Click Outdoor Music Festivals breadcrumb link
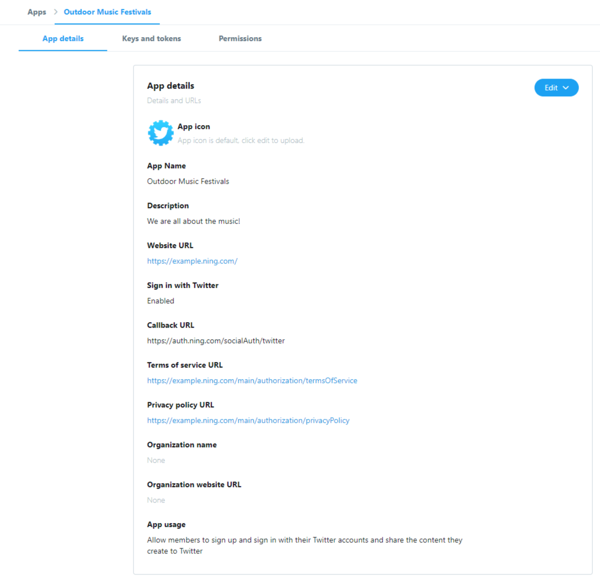The width and height of the screenshot is (600, 585). pyautogui.click(x=107, y=12)
